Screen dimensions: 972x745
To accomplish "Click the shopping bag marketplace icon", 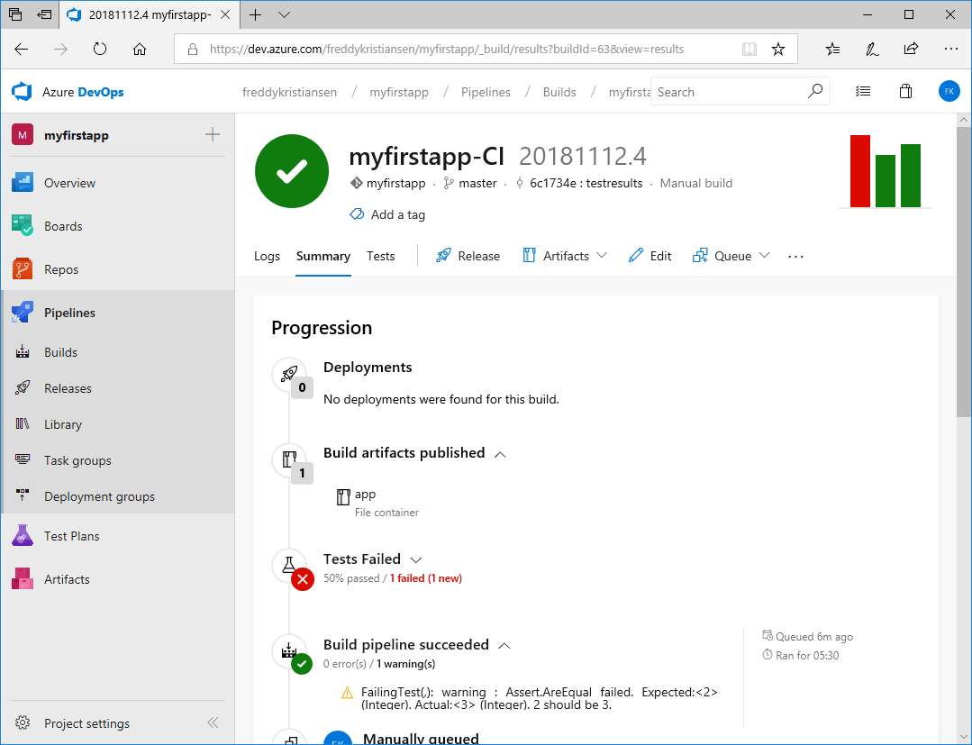I will [x=905, y=92].
